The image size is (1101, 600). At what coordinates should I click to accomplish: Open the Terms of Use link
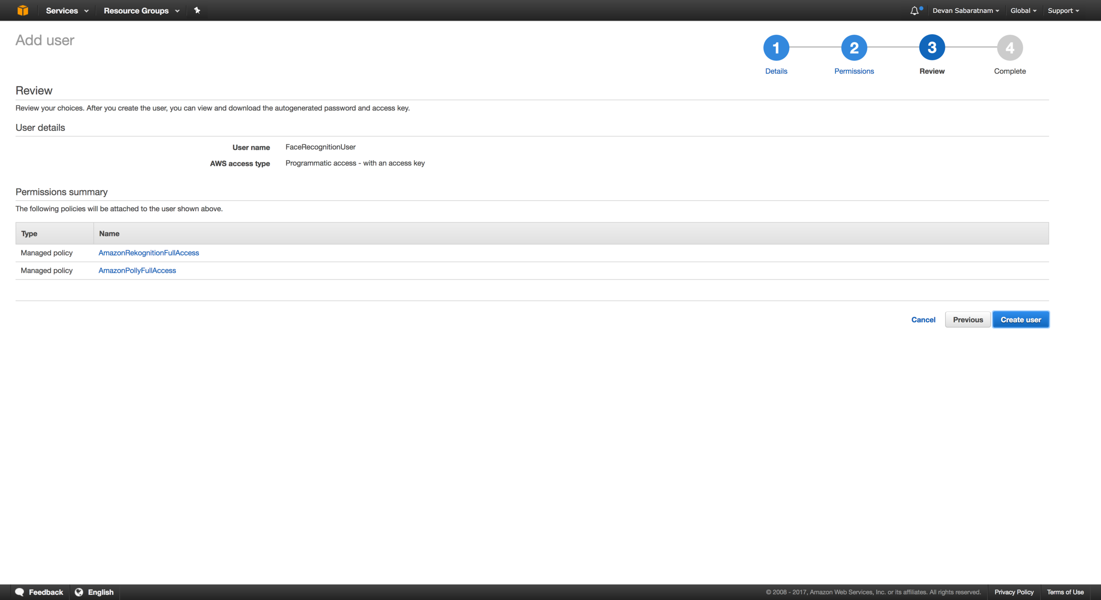1065,592
